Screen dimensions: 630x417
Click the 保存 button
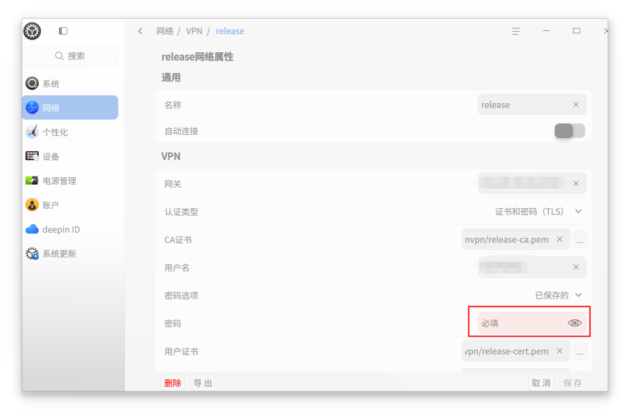pos(573,383)
